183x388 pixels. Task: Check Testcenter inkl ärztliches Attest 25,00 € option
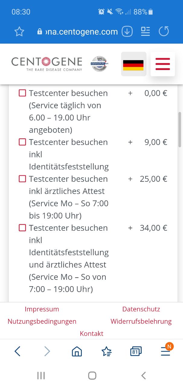[22, 179]
